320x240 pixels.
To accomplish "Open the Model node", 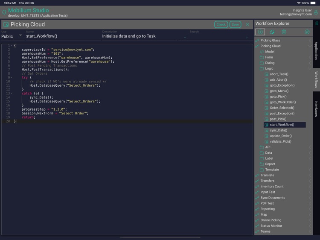I will 270,52.
